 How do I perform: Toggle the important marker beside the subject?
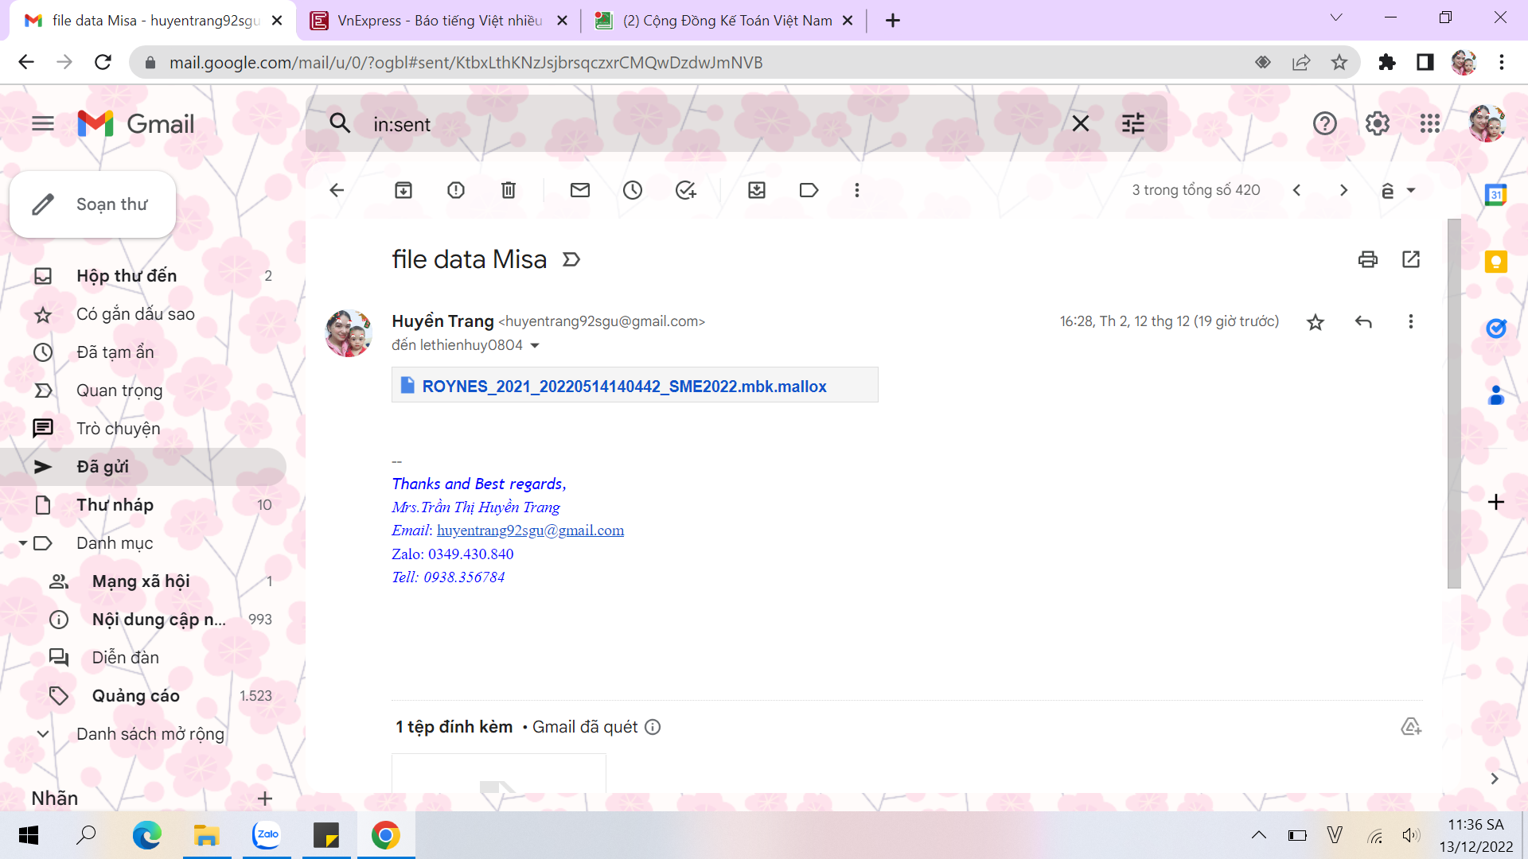pyautogui.click(x=571, y=259)
